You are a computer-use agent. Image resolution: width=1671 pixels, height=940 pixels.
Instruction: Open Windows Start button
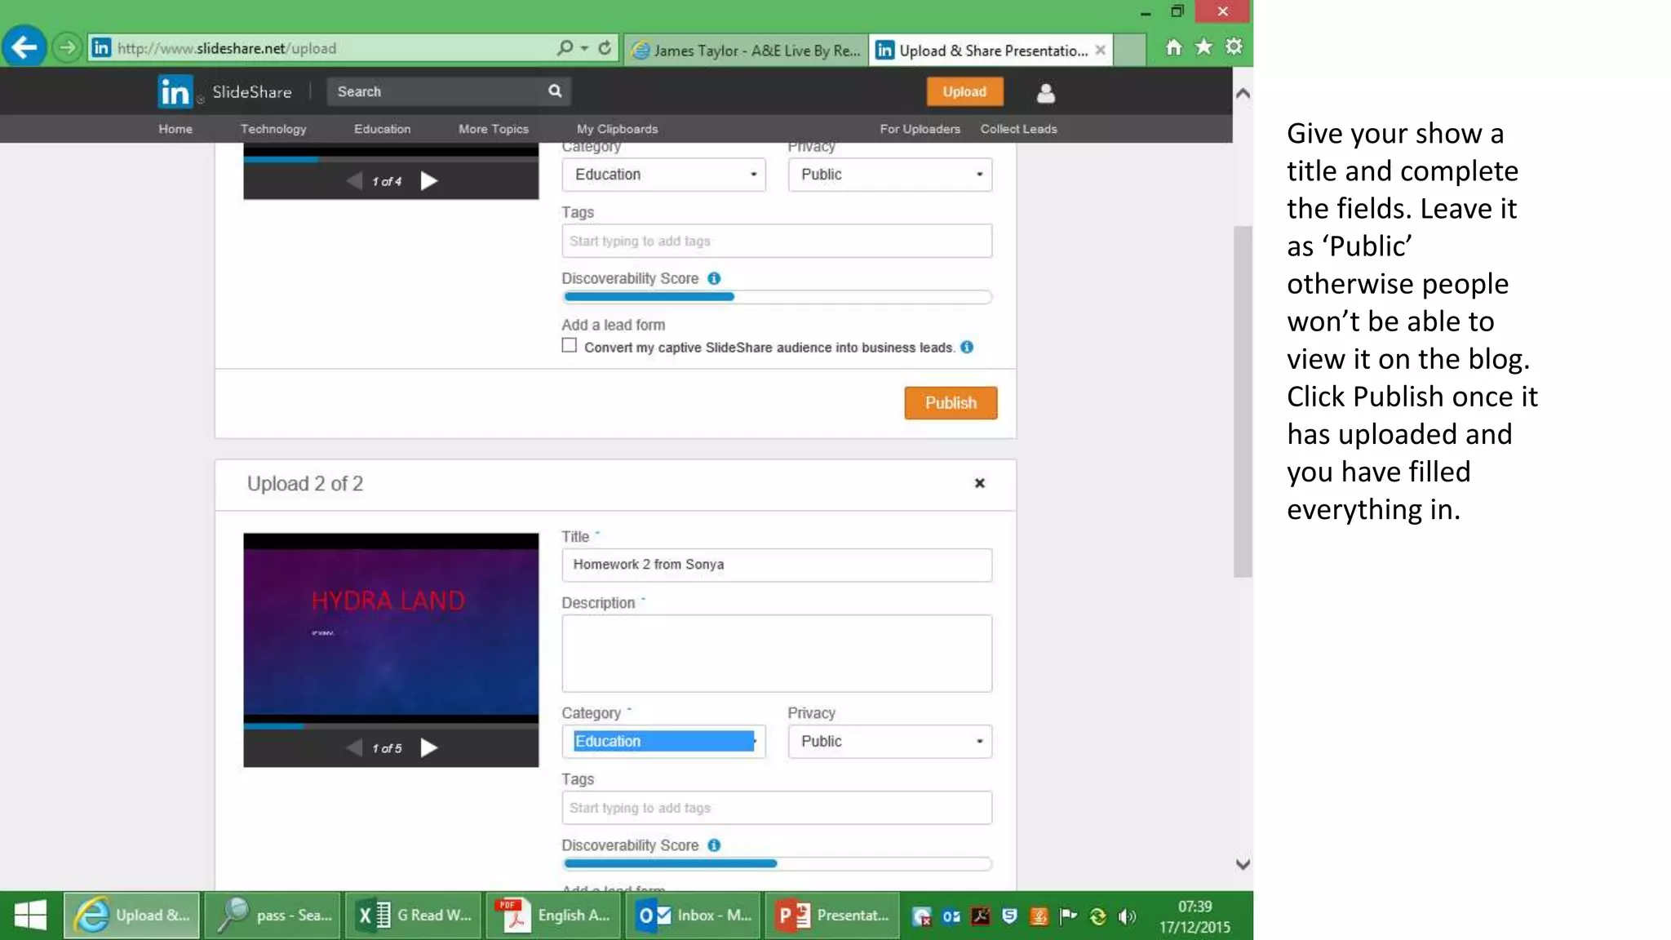(x=31, y=915)
